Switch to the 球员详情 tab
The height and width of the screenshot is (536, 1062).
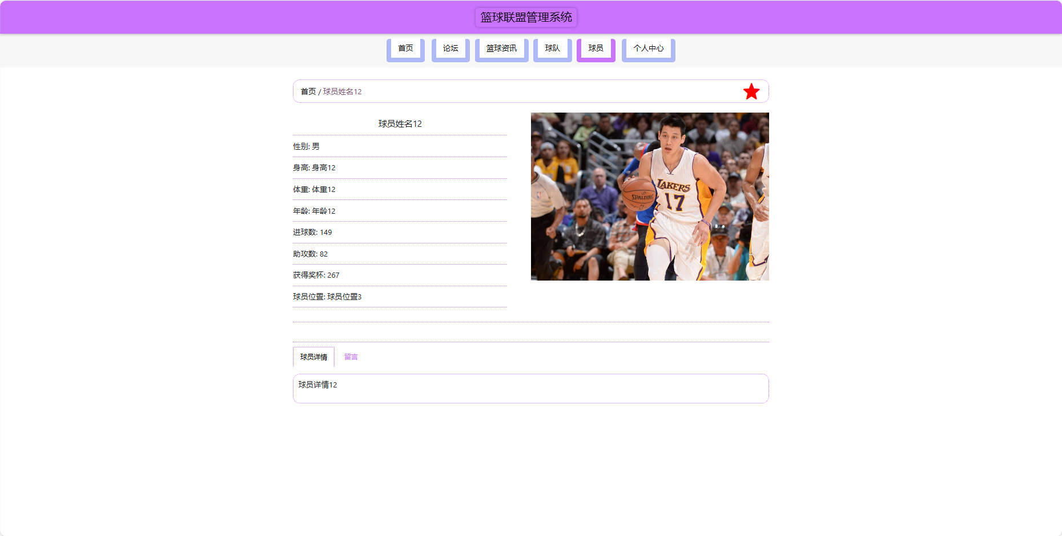pos(313,357)
